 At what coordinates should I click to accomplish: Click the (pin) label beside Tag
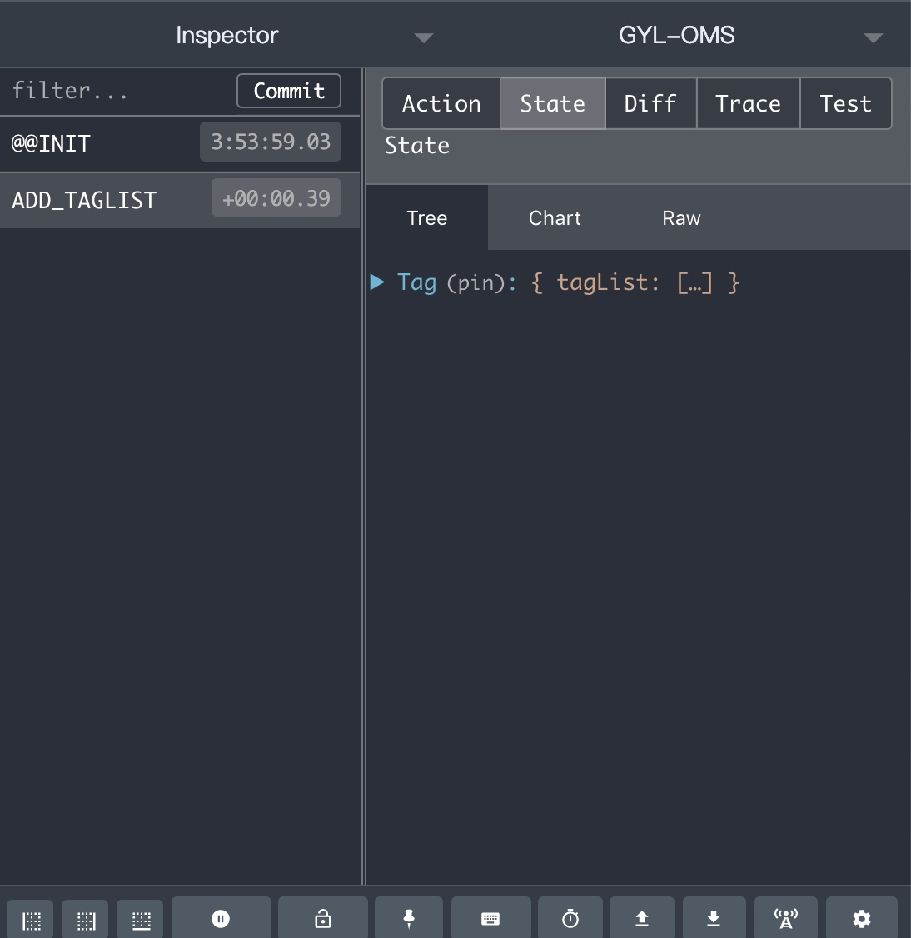point(476,282)
